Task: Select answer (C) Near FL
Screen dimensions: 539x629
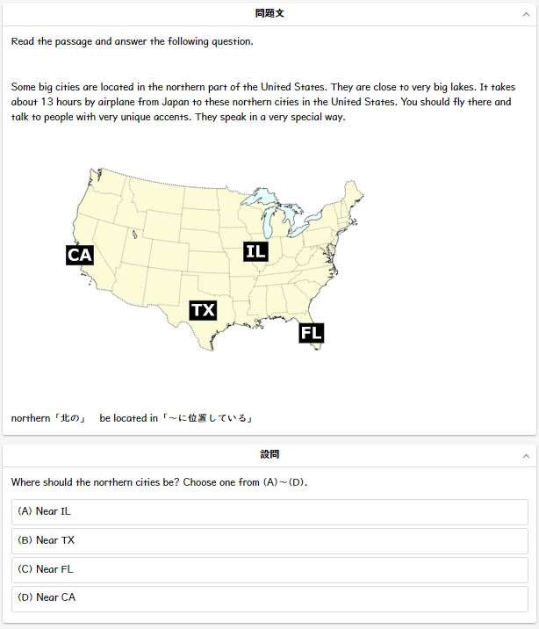Action: click(269, 569)
